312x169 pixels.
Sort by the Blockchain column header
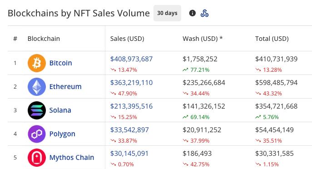[x=44, y=39]
